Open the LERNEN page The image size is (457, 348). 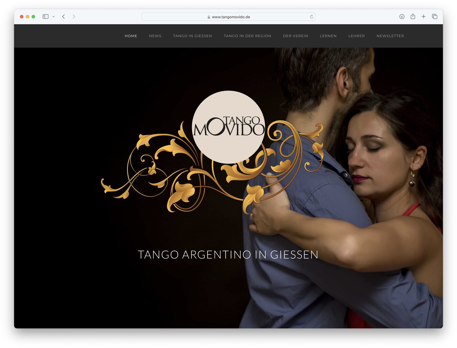328,36
